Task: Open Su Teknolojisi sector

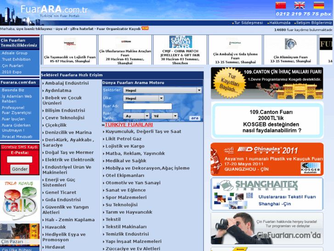Action: (x=122, y=204)
